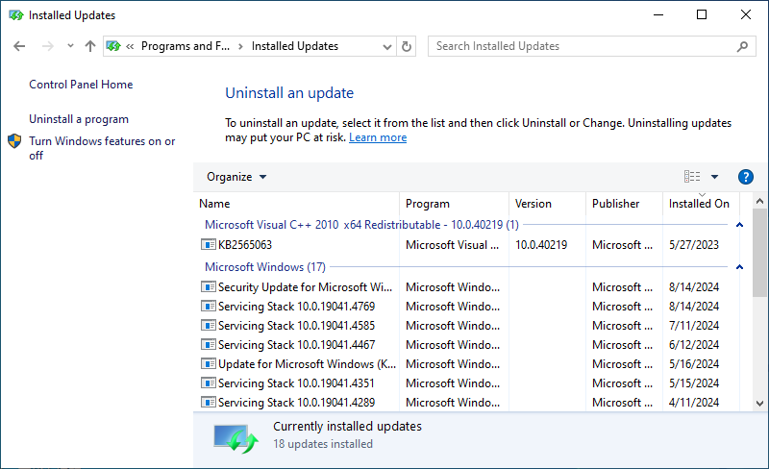This screenshot has height=469, width=769.
Task: Click the 10.0.40219 version cell
Action: pos(541,245)
